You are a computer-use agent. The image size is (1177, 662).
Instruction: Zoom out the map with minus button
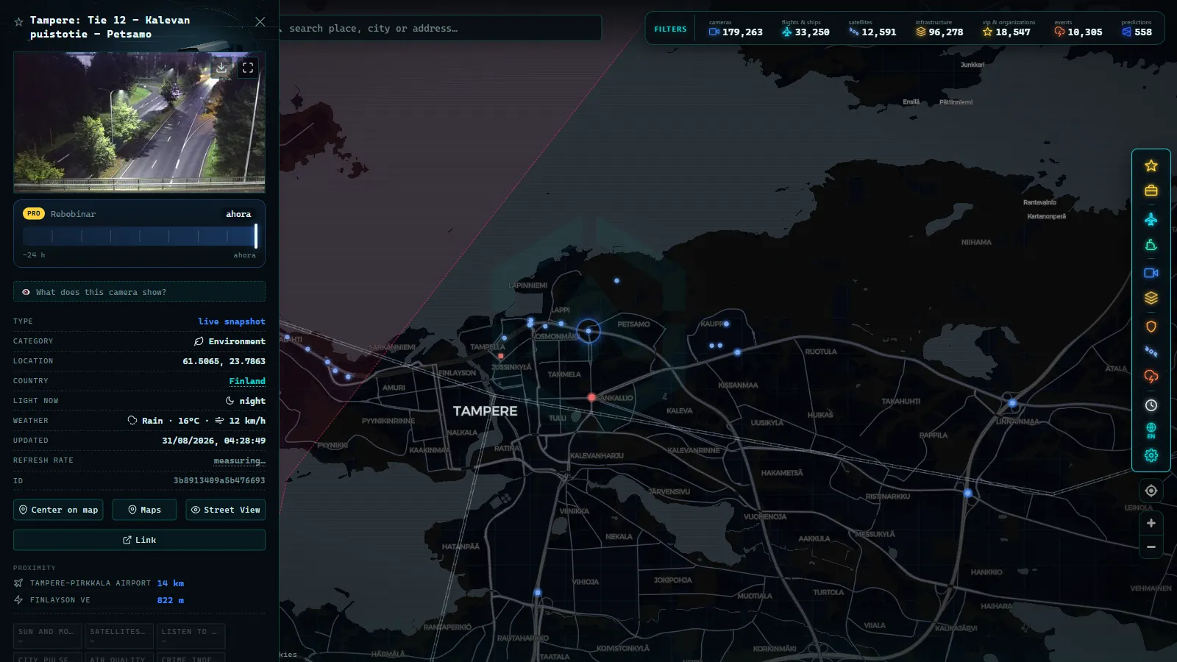click(1151, 547)
